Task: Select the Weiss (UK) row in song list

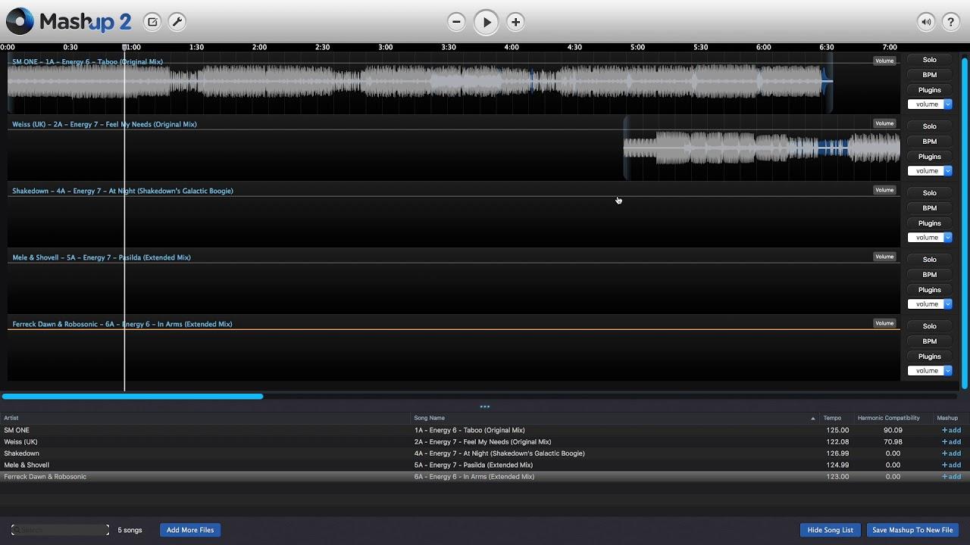Action: [485, 442]
